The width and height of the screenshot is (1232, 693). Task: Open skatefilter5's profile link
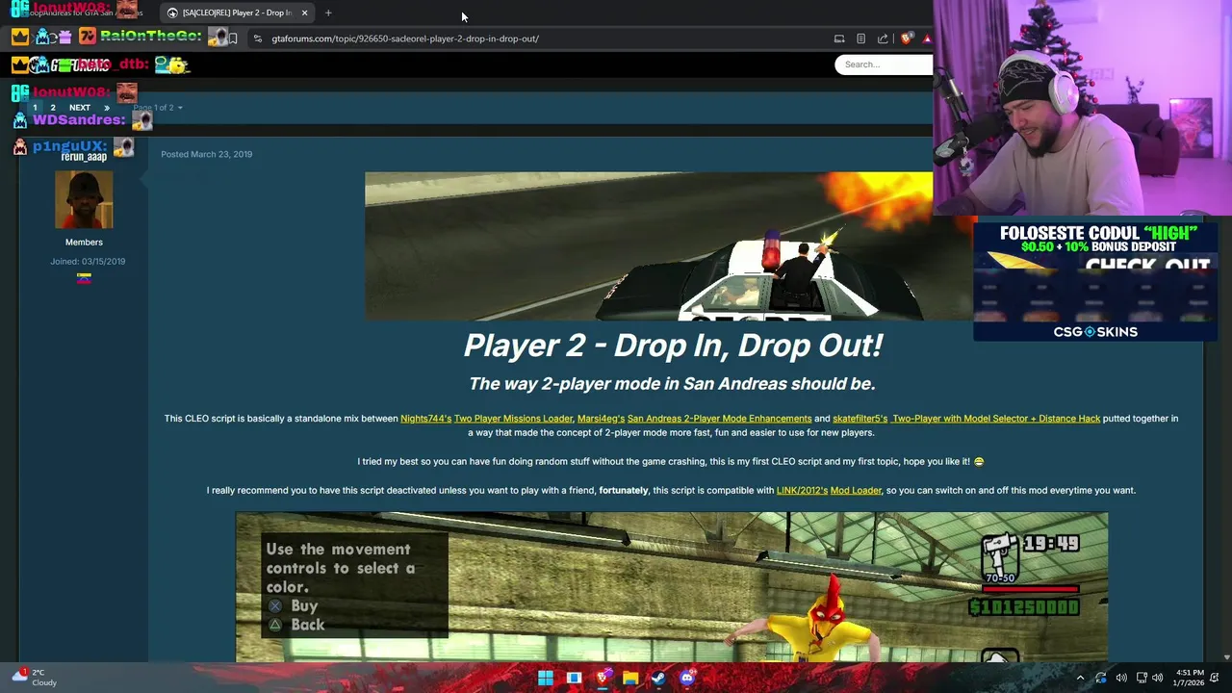[x=860, y=419]
